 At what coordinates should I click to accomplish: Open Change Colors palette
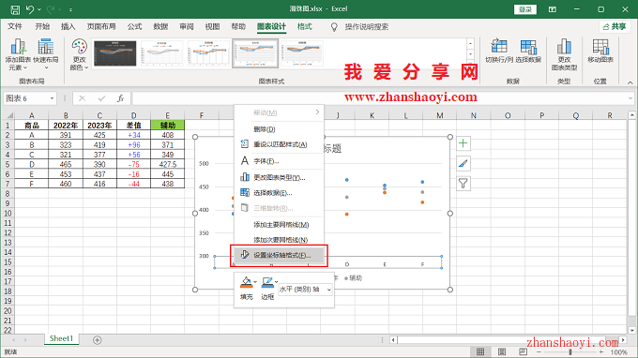click(x=79, y=54)
